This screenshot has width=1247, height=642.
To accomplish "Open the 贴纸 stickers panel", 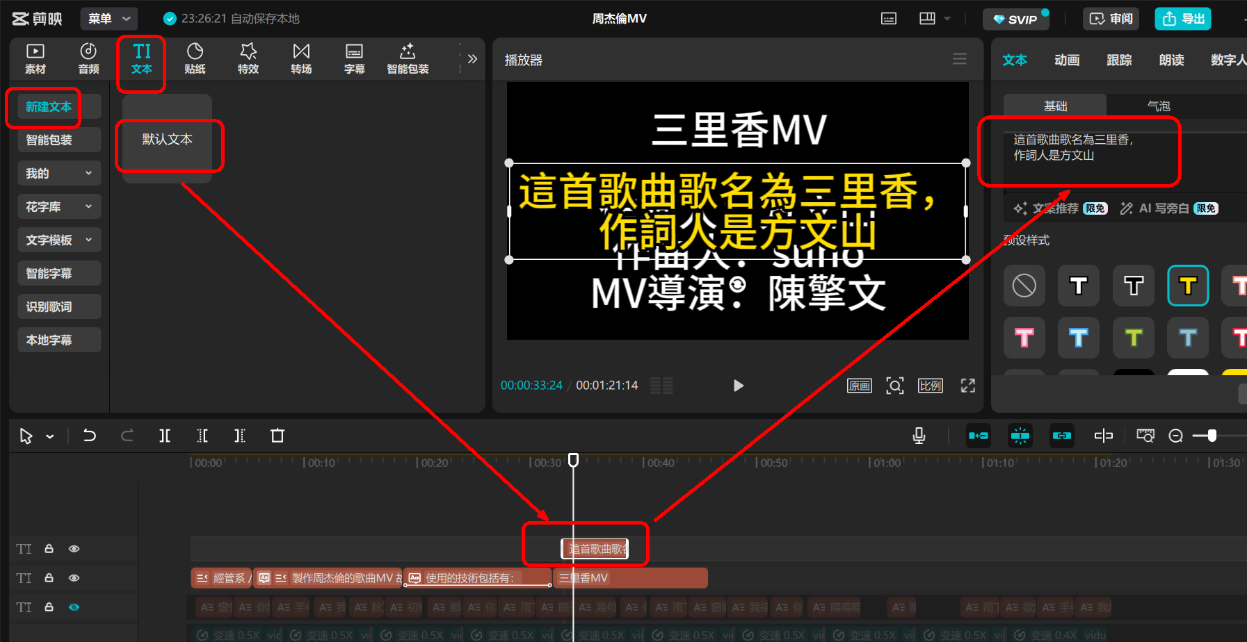I will point(195,58).
